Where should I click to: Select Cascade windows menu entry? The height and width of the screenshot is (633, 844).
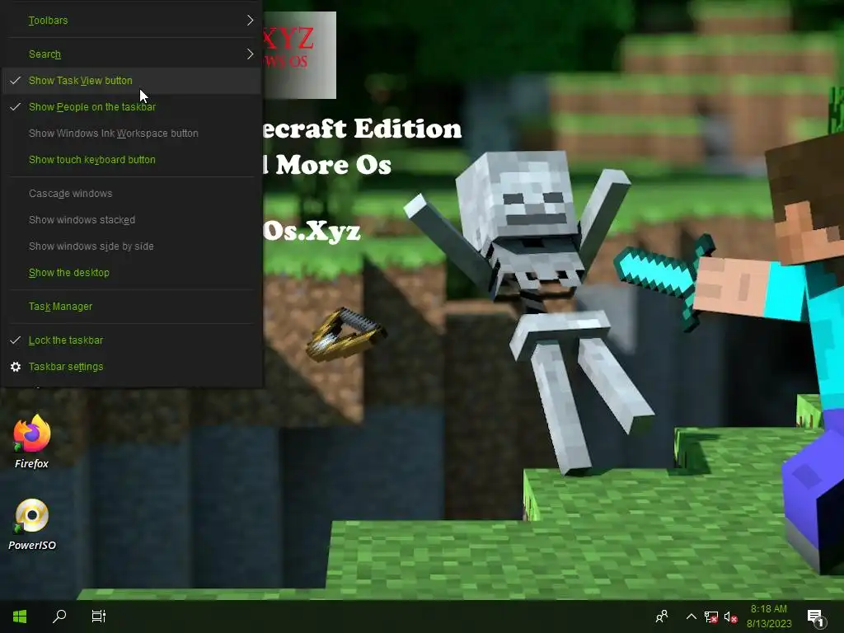[x=131, y=193]
